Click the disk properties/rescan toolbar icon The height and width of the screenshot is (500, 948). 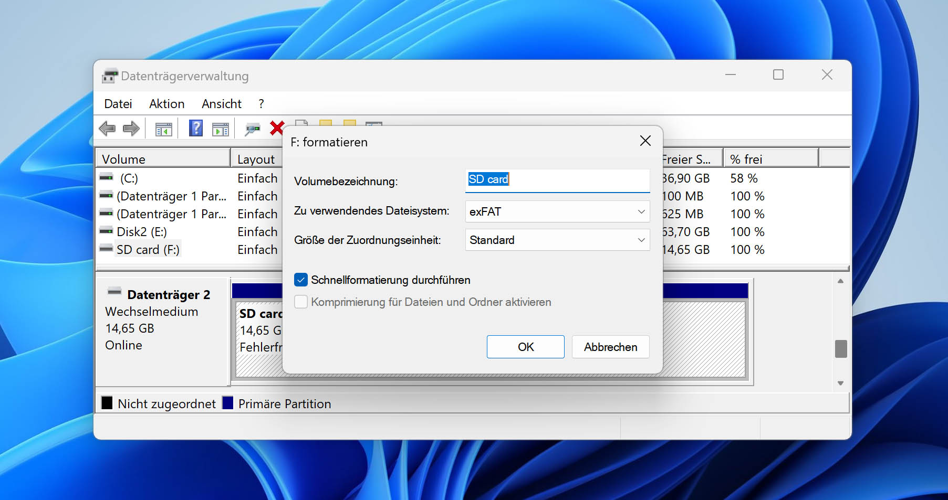[x=253, y=129]
